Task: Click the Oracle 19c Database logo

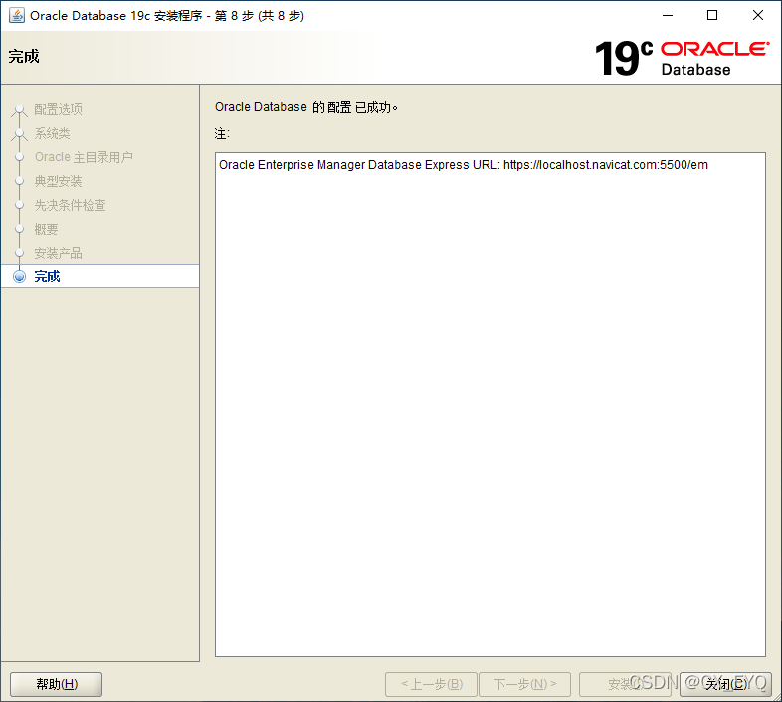Action: (683, 59)
